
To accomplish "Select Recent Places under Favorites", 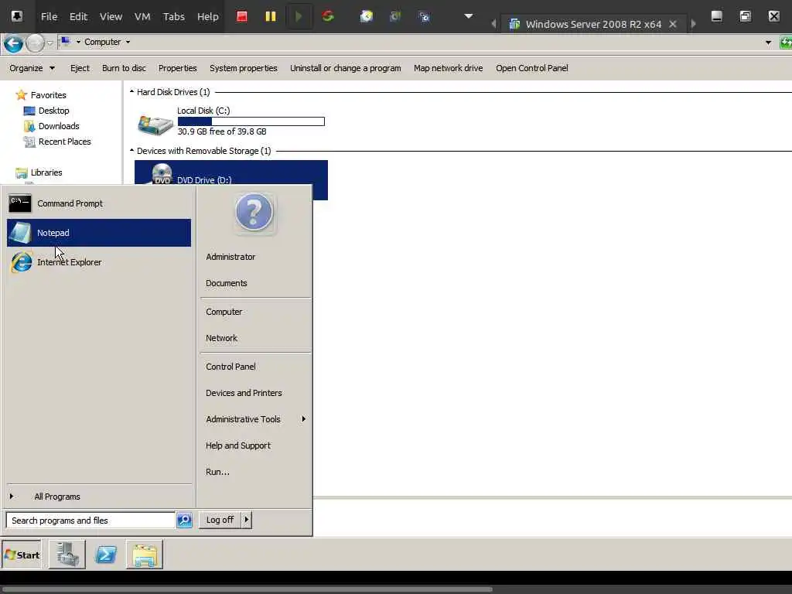I will 65,142.
